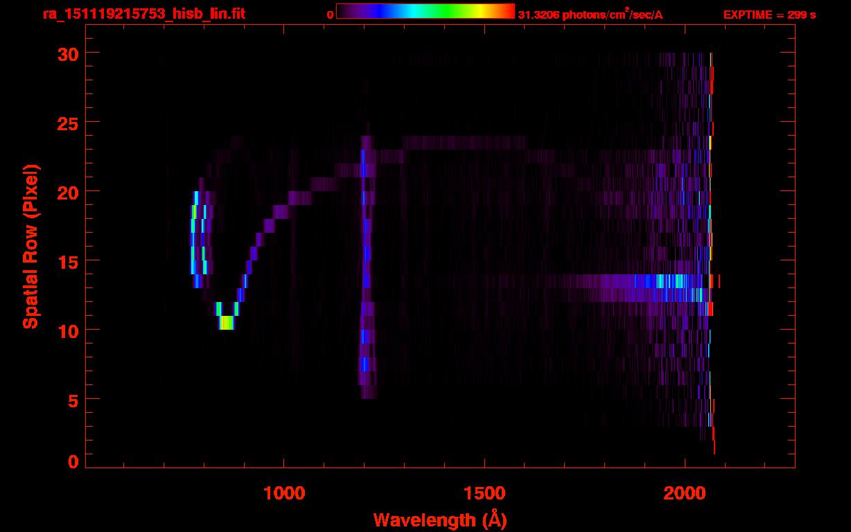Click the 31.3206 photons/cm²/sec/A label

pos(590,15)
